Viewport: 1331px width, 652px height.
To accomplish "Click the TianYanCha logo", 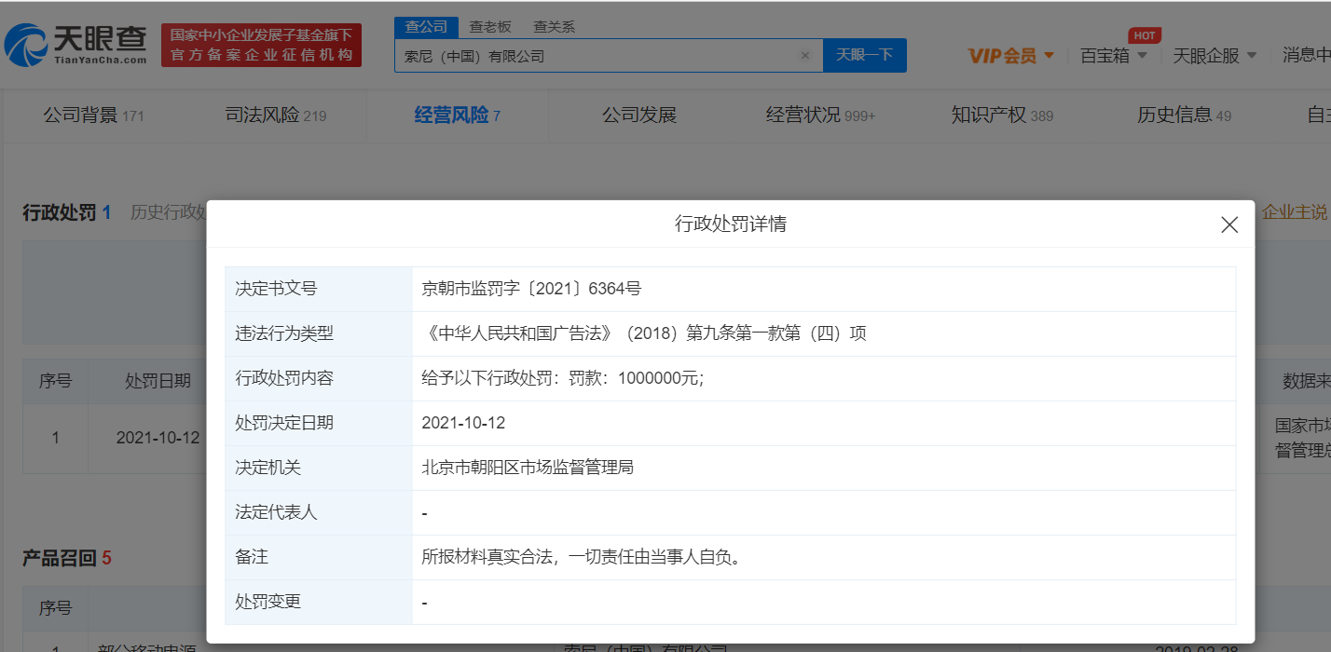I will coord(75,44).
